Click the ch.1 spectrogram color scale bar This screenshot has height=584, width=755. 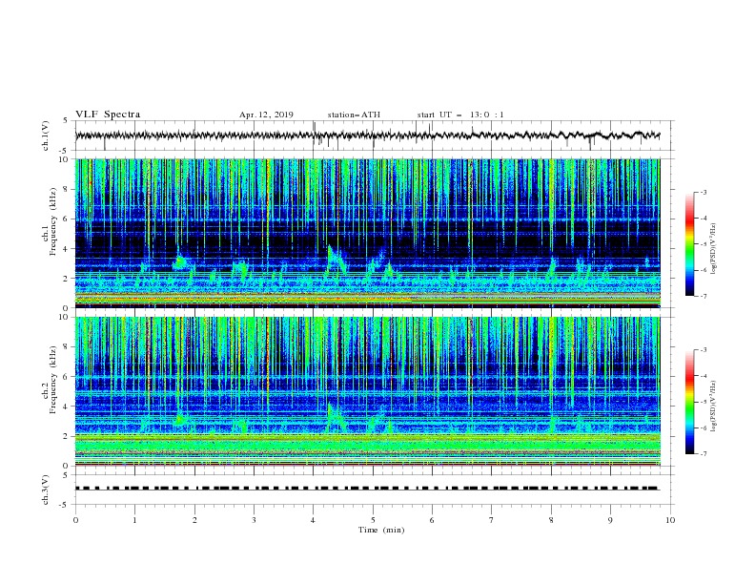pyautogui.click(x=689, y=244)
